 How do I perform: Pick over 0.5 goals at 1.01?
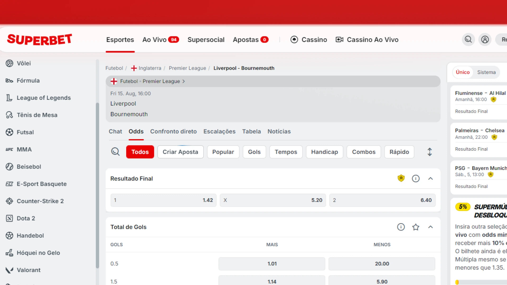[x=272, y=264]
